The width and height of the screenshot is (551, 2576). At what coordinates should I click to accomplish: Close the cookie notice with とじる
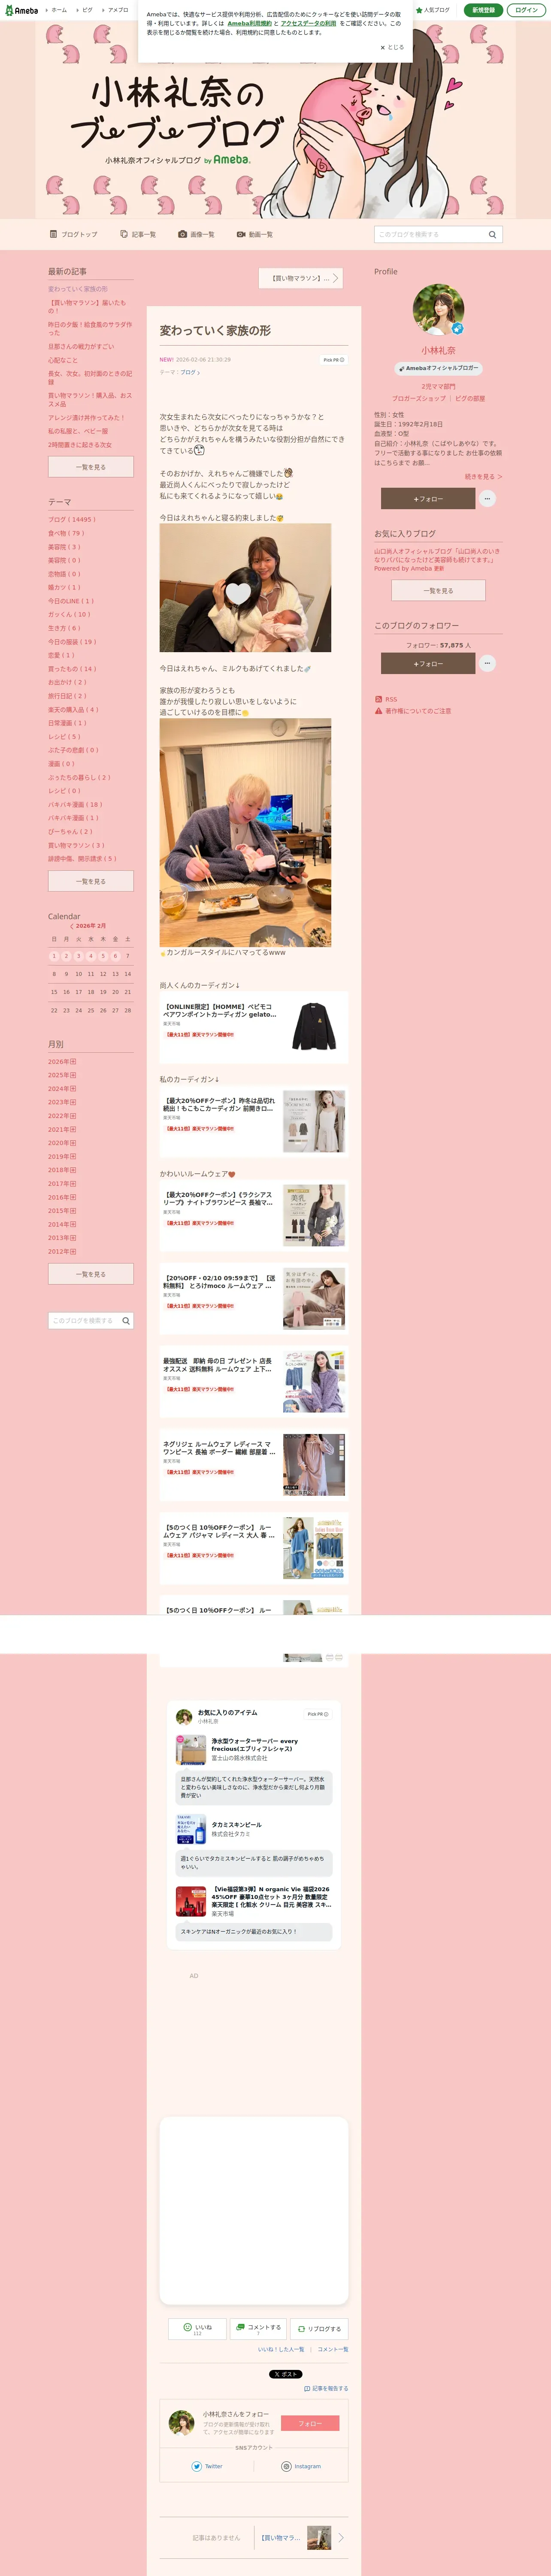click(x=392, y=47)
